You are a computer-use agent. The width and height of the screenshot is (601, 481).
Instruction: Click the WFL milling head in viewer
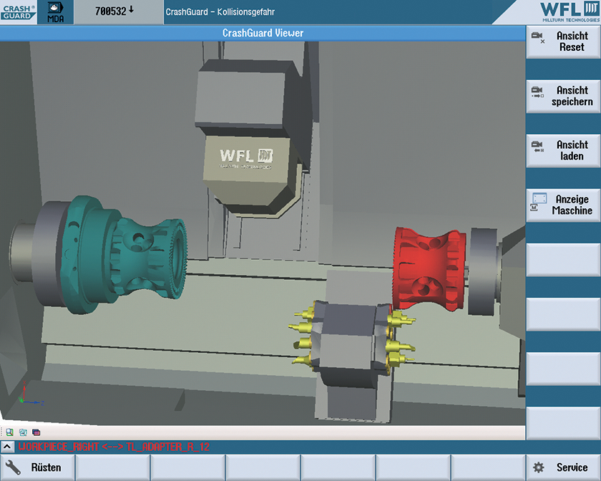tap(245, 154)
